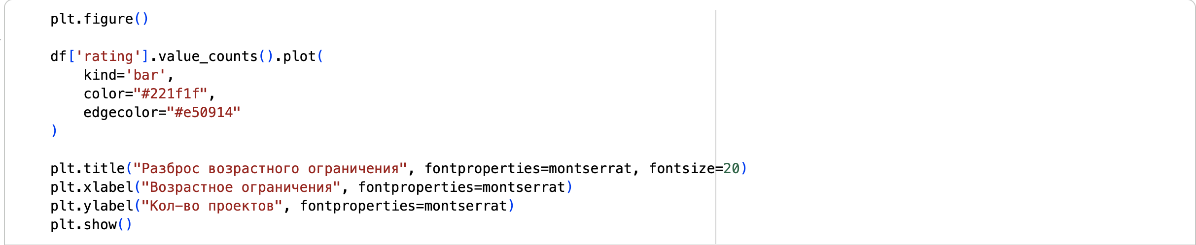Click the .plot method name
This screenshot has height=245, width=1196.
(x=299, y=57)
